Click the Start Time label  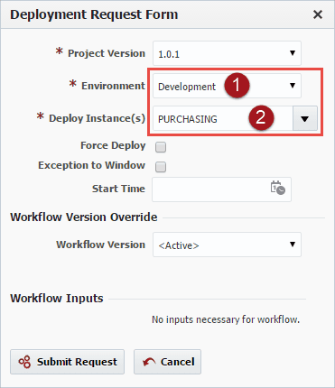tap(118, 189)
